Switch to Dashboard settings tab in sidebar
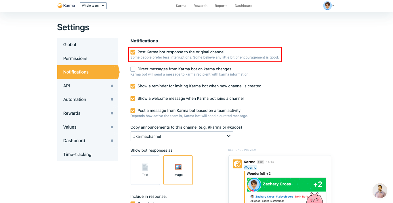The width and height of the screenshot is (393, 203). [x=88, y=141]
